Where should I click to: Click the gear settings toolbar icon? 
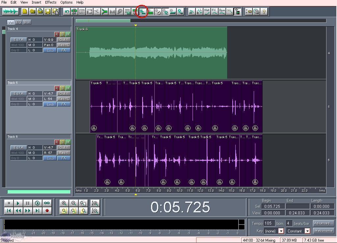[249, 12]
